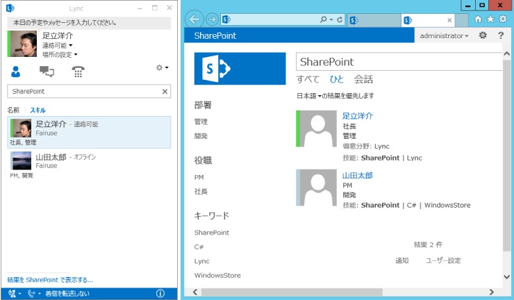The width and height of the screenshot is (514, 300).
Task: Open the 日本語 language preference dropdown
Action: [309, 96]
